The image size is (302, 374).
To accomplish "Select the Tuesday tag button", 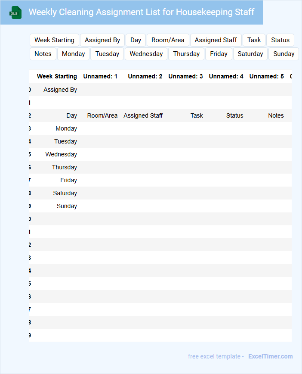I will (107, 54).
